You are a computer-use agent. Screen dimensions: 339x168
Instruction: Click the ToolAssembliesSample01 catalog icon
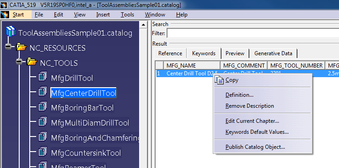pos(11,31)
